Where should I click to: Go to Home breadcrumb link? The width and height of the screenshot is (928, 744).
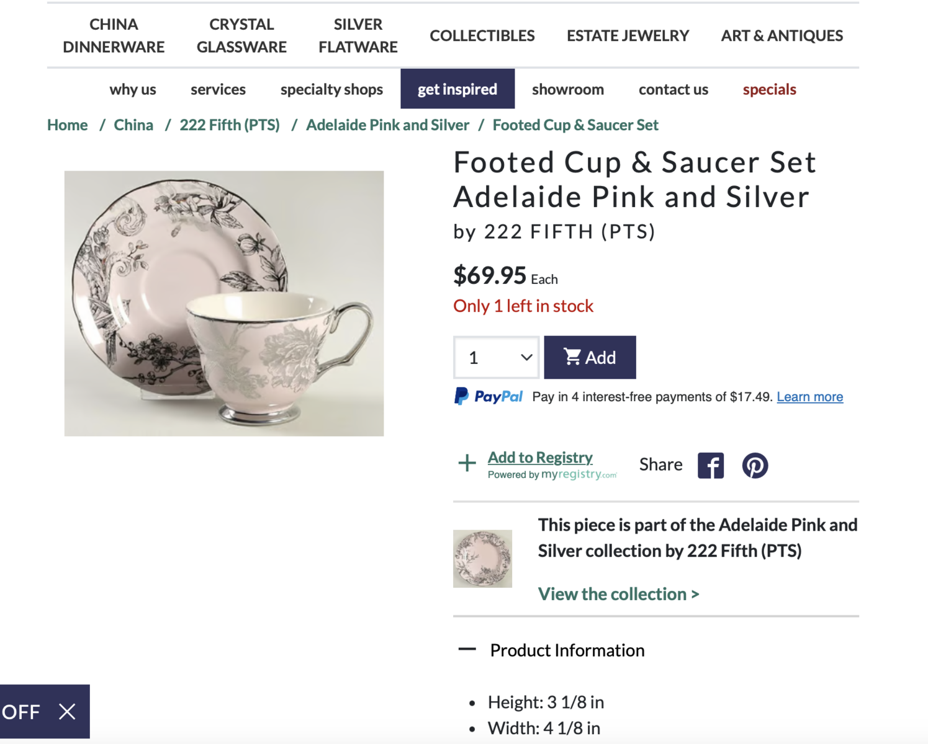click(x=68, y=125)
